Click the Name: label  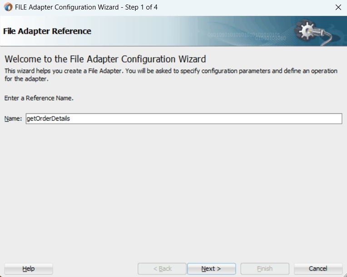(13, 119)
